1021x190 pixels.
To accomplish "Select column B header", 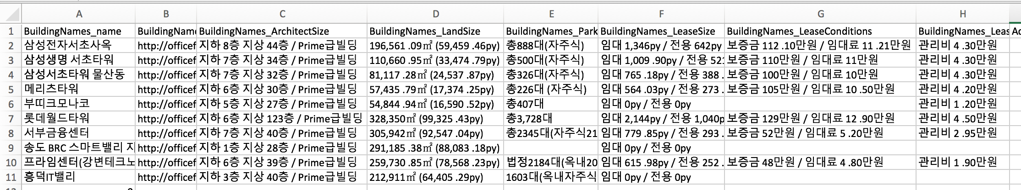I will [x=166, y=14].
